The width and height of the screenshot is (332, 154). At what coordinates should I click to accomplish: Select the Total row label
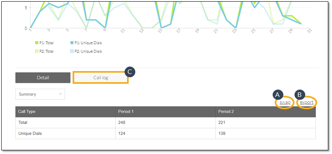click(x=23, y=122)
